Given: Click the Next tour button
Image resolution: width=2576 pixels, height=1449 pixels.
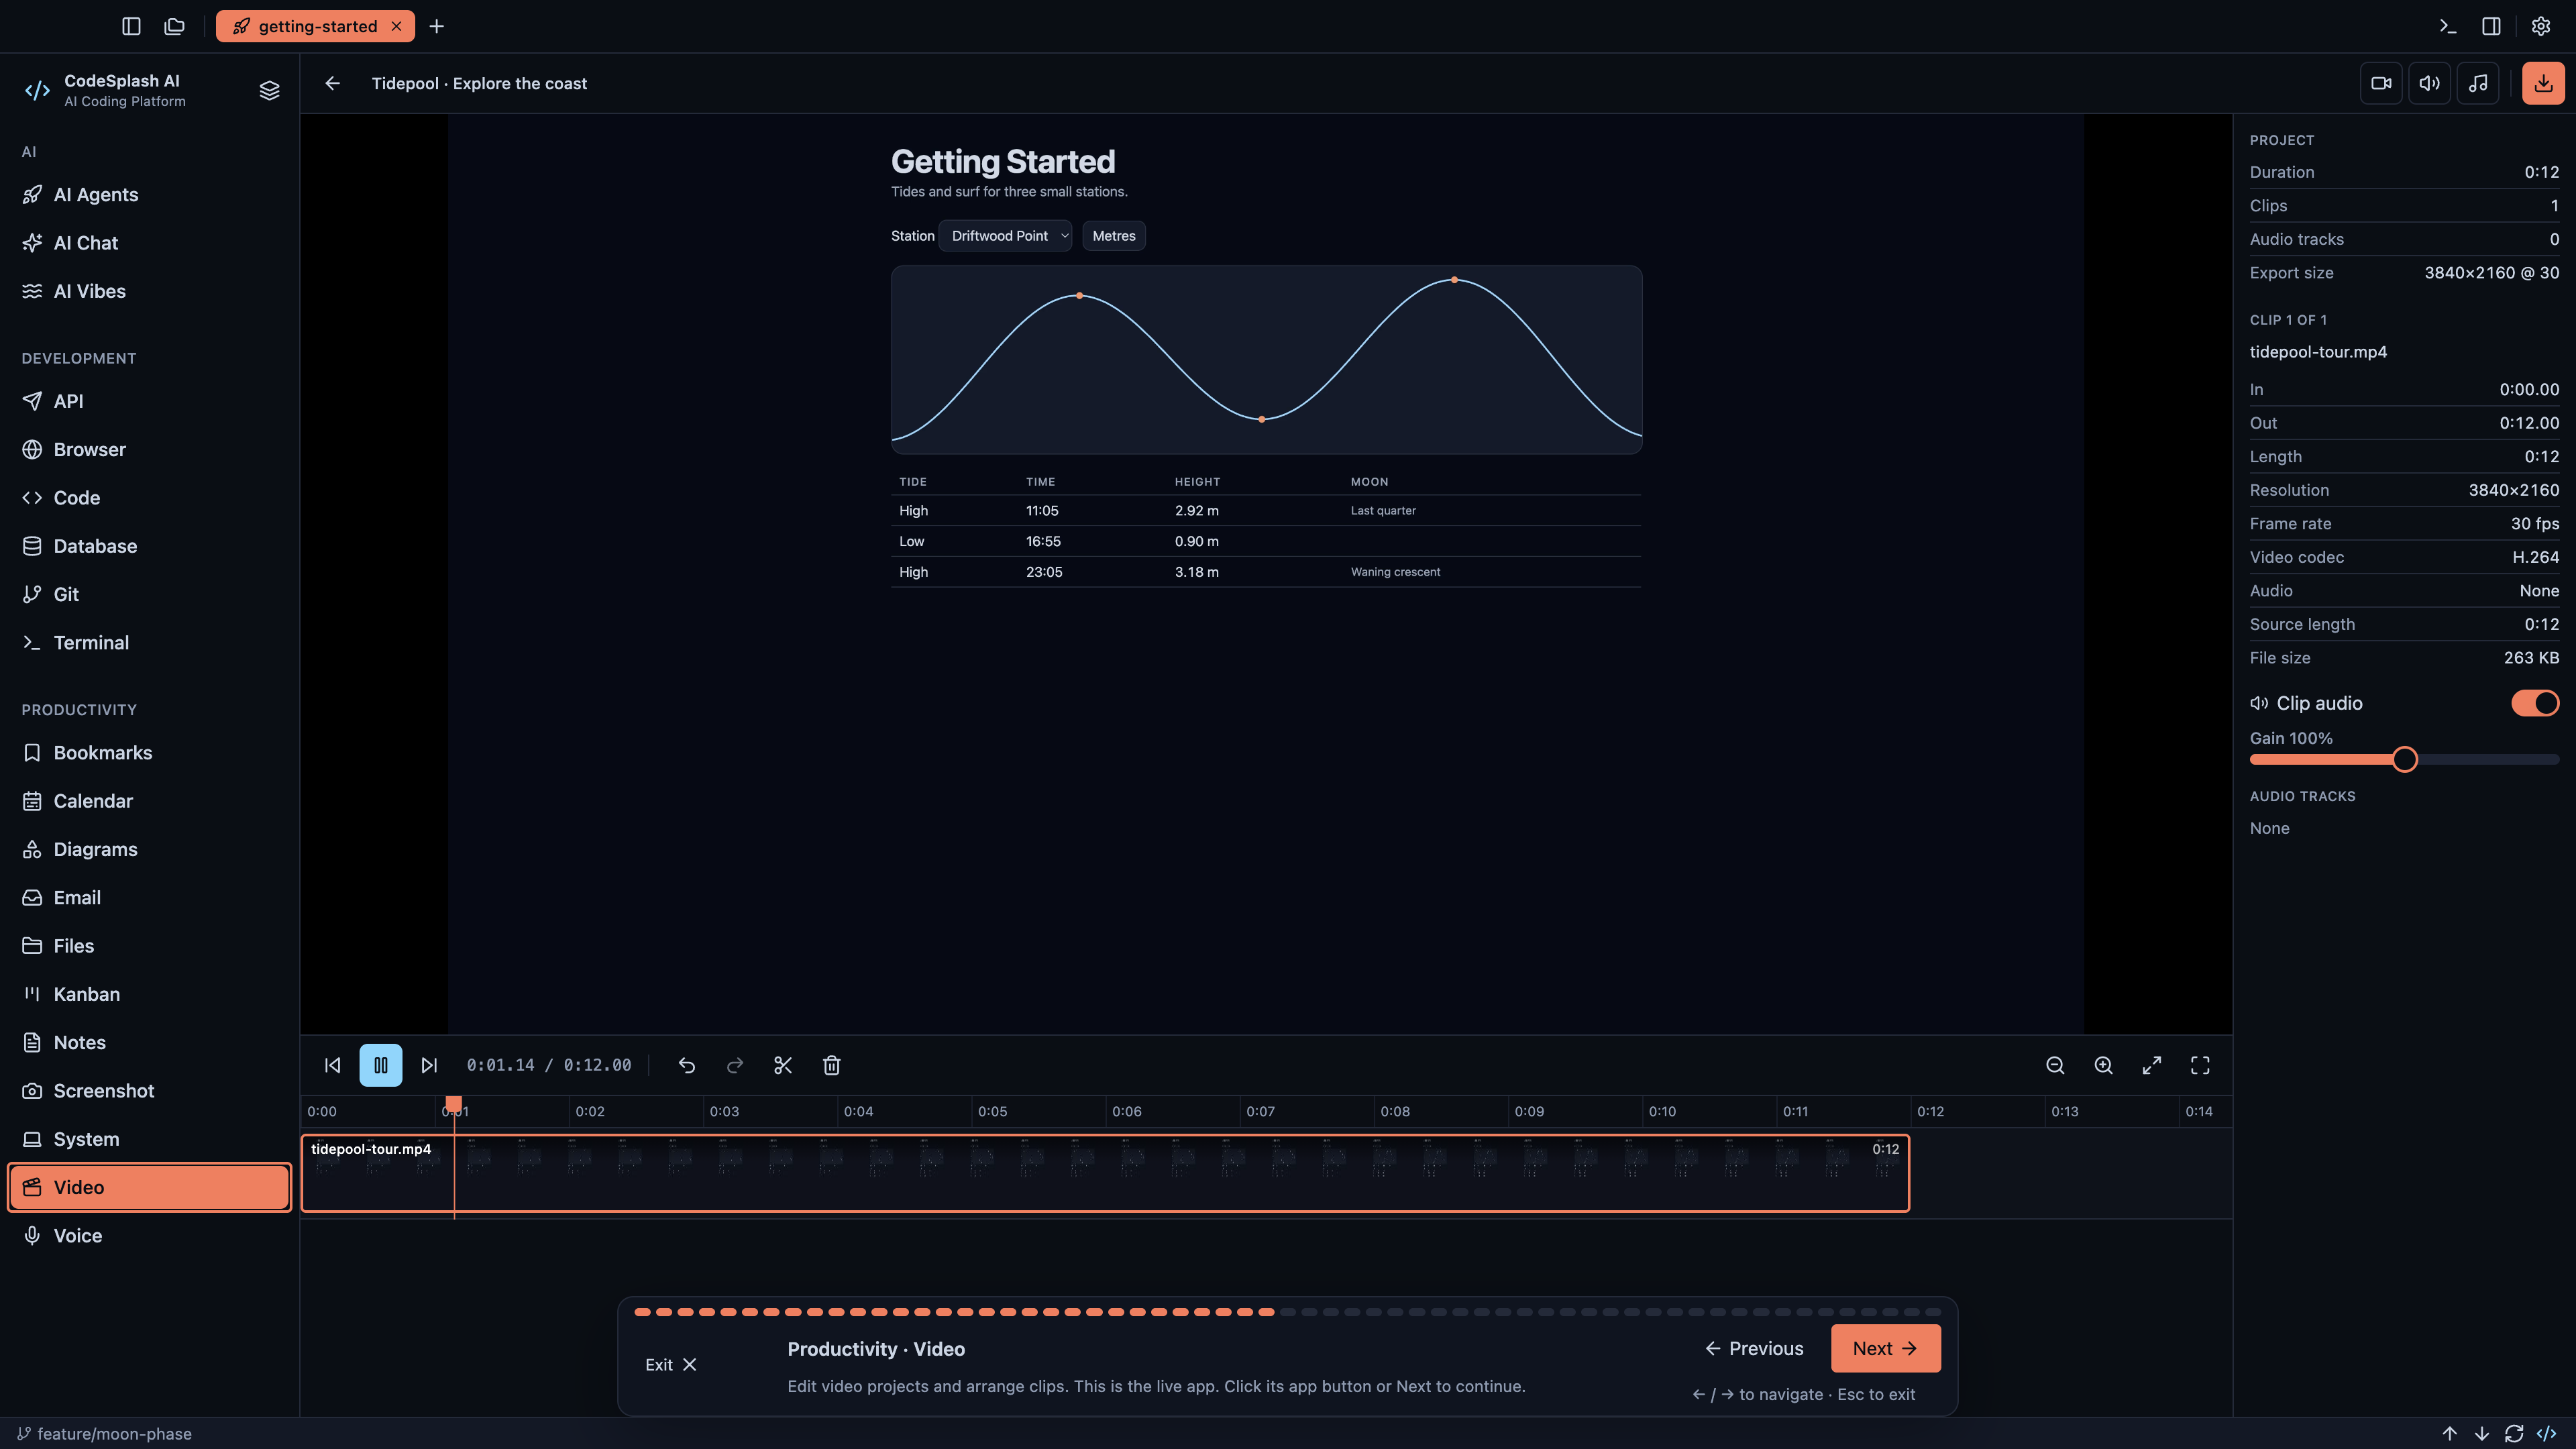Looking at the screenshot, I should (x=1885, y=1348).
